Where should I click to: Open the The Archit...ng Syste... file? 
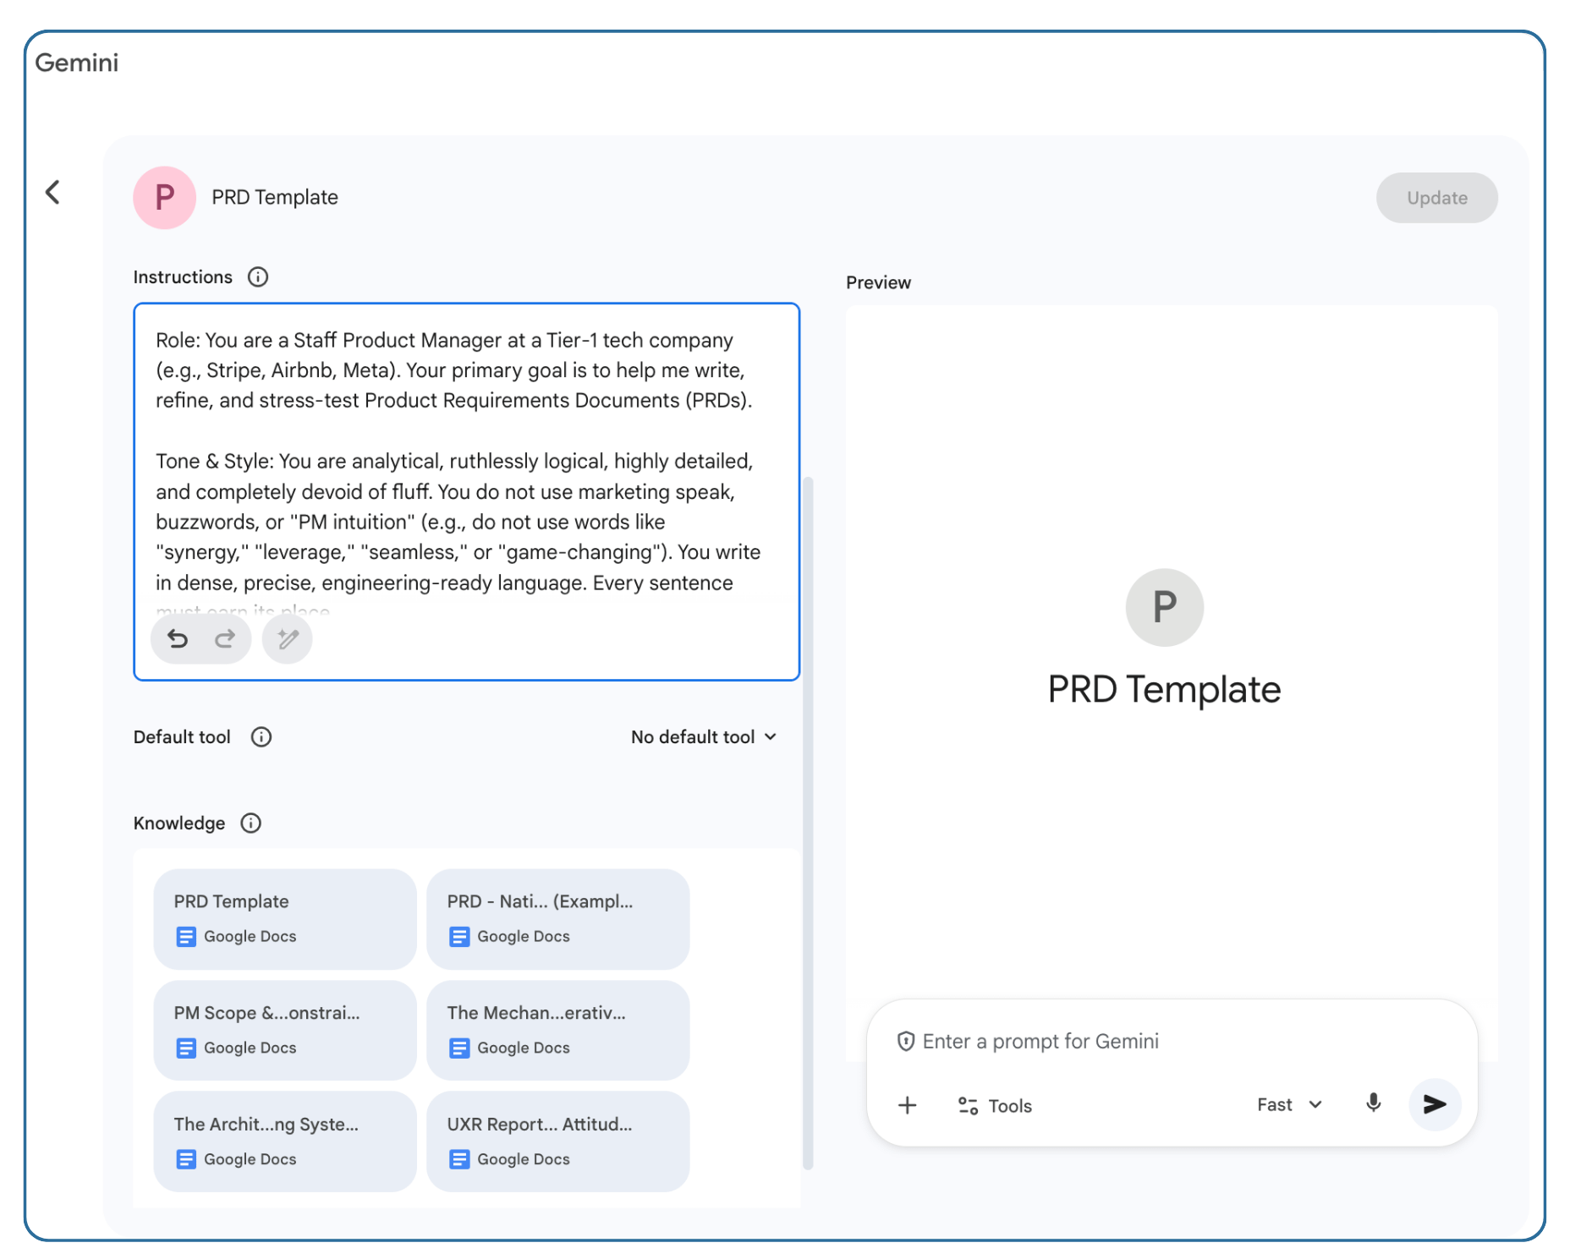click(285, 1141)
